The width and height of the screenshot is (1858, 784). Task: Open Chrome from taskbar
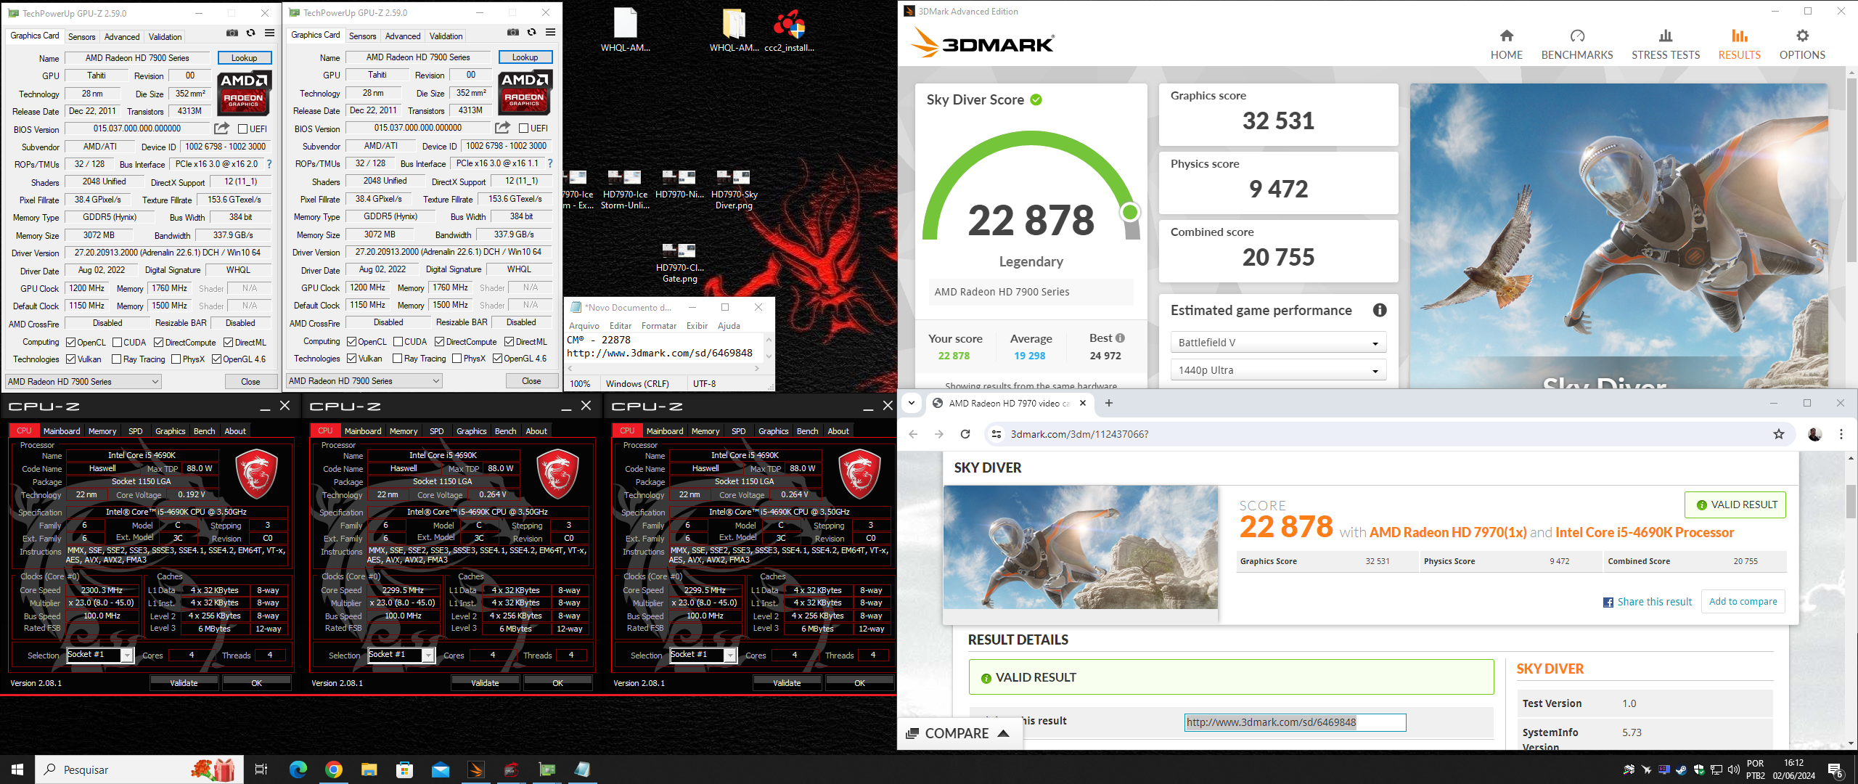coord(334,769)
